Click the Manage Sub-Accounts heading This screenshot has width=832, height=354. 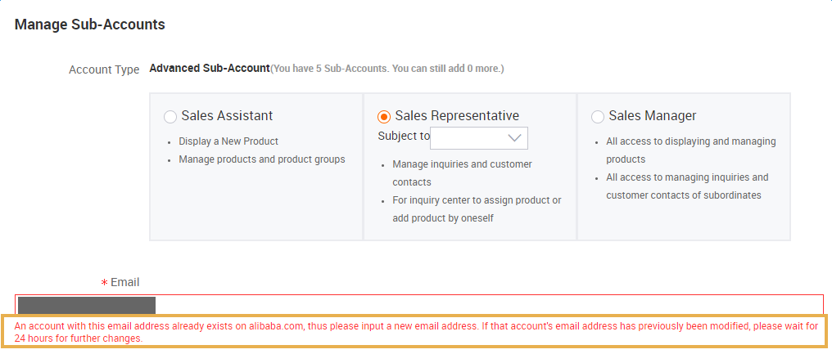(x=90, y=25)
